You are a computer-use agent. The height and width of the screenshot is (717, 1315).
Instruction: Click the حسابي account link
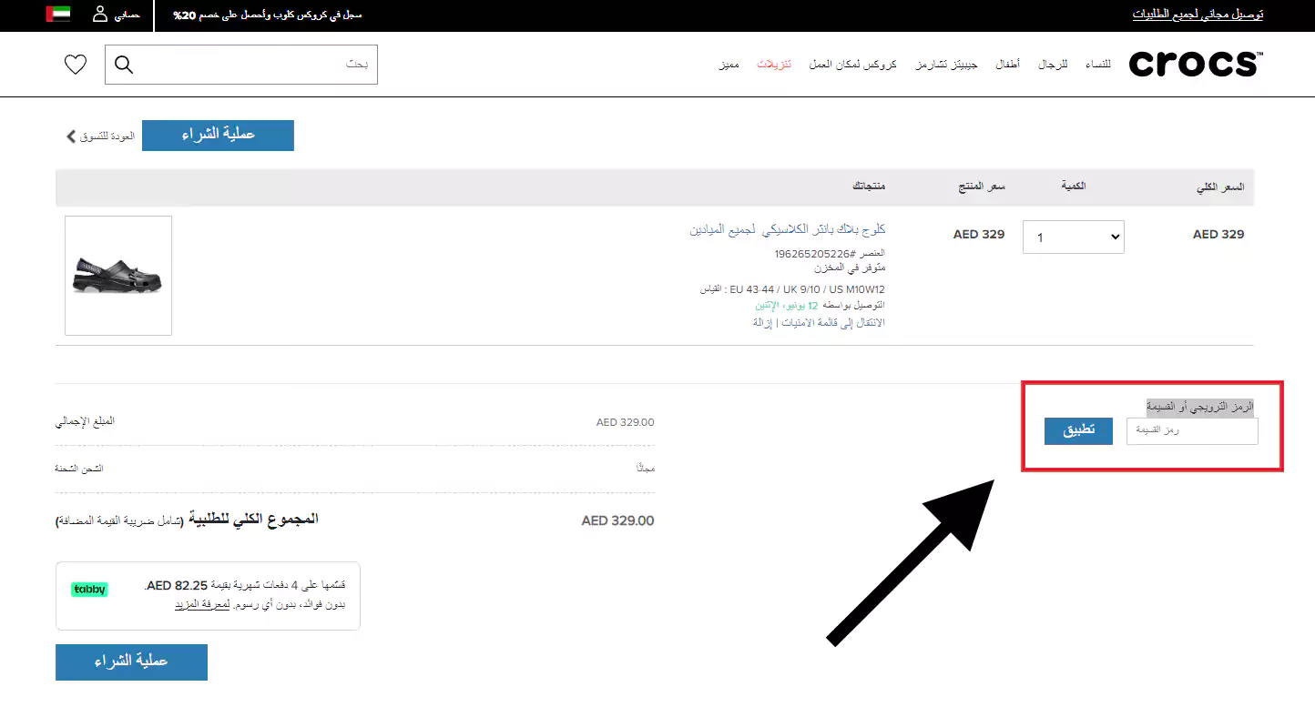pyautogui.click(x=127, y=15)
